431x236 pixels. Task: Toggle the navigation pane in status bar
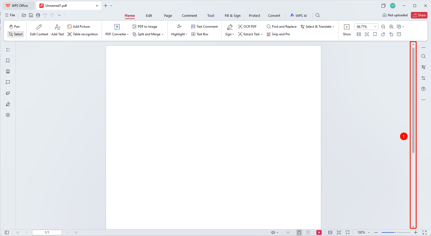tap(7, 232)
